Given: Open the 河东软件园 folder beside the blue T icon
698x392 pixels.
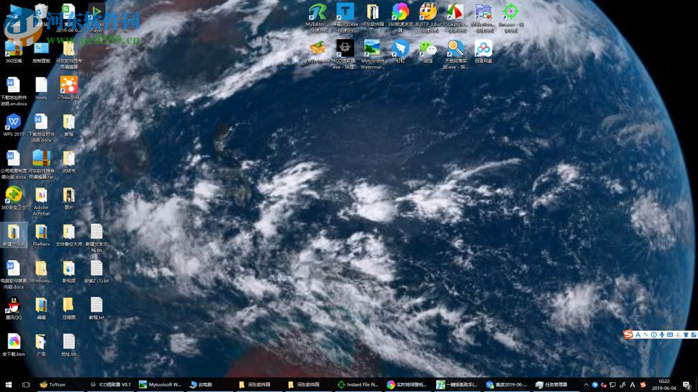Looking at the screenshot, I should [372, 15].
